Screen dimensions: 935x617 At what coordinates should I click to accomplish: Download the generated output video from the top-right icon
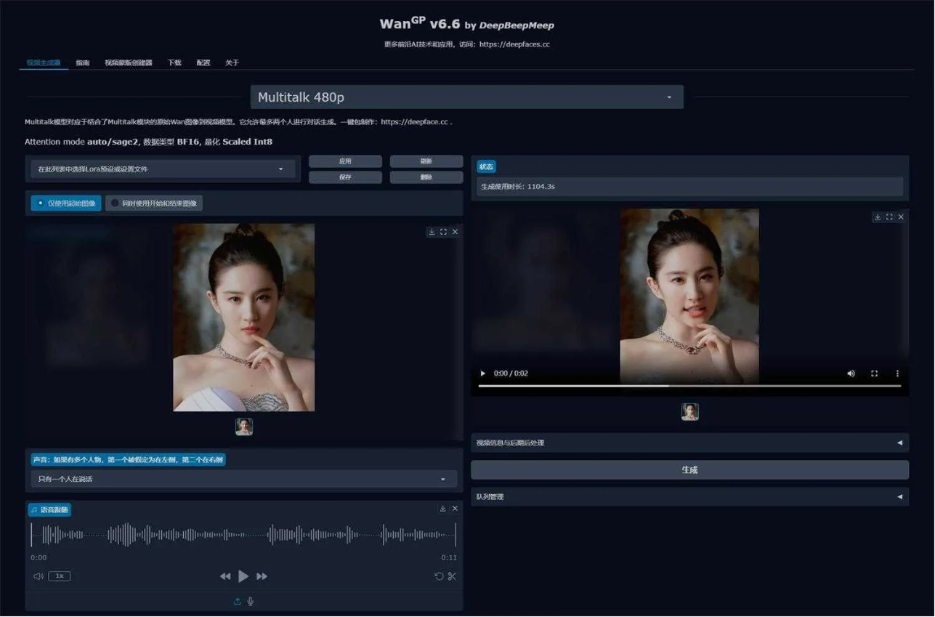coord(877,217)
